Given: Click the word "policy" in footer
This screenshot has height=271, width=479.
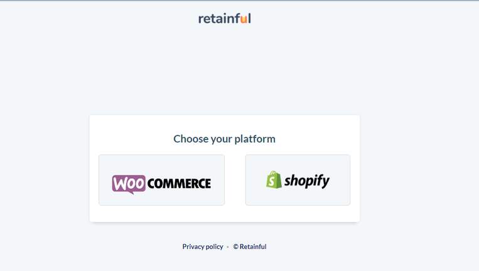Looking at the screenshot, I should (x=215, y=247).
